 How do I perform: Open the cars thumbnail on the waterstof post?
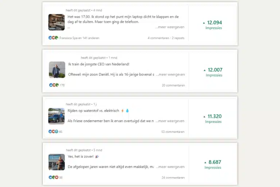(57, 116)
